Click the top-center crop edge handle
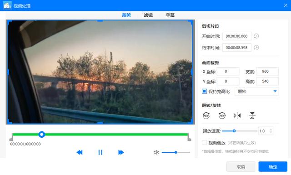The image size is (291, 175). click(x=100, y=21)
